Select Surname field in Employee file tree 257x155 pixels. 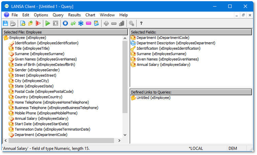click(39, 54)
